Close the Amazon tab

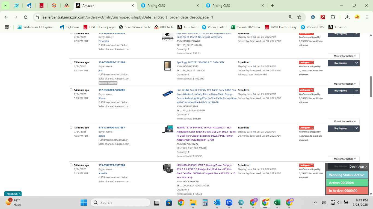pos(133,5)
